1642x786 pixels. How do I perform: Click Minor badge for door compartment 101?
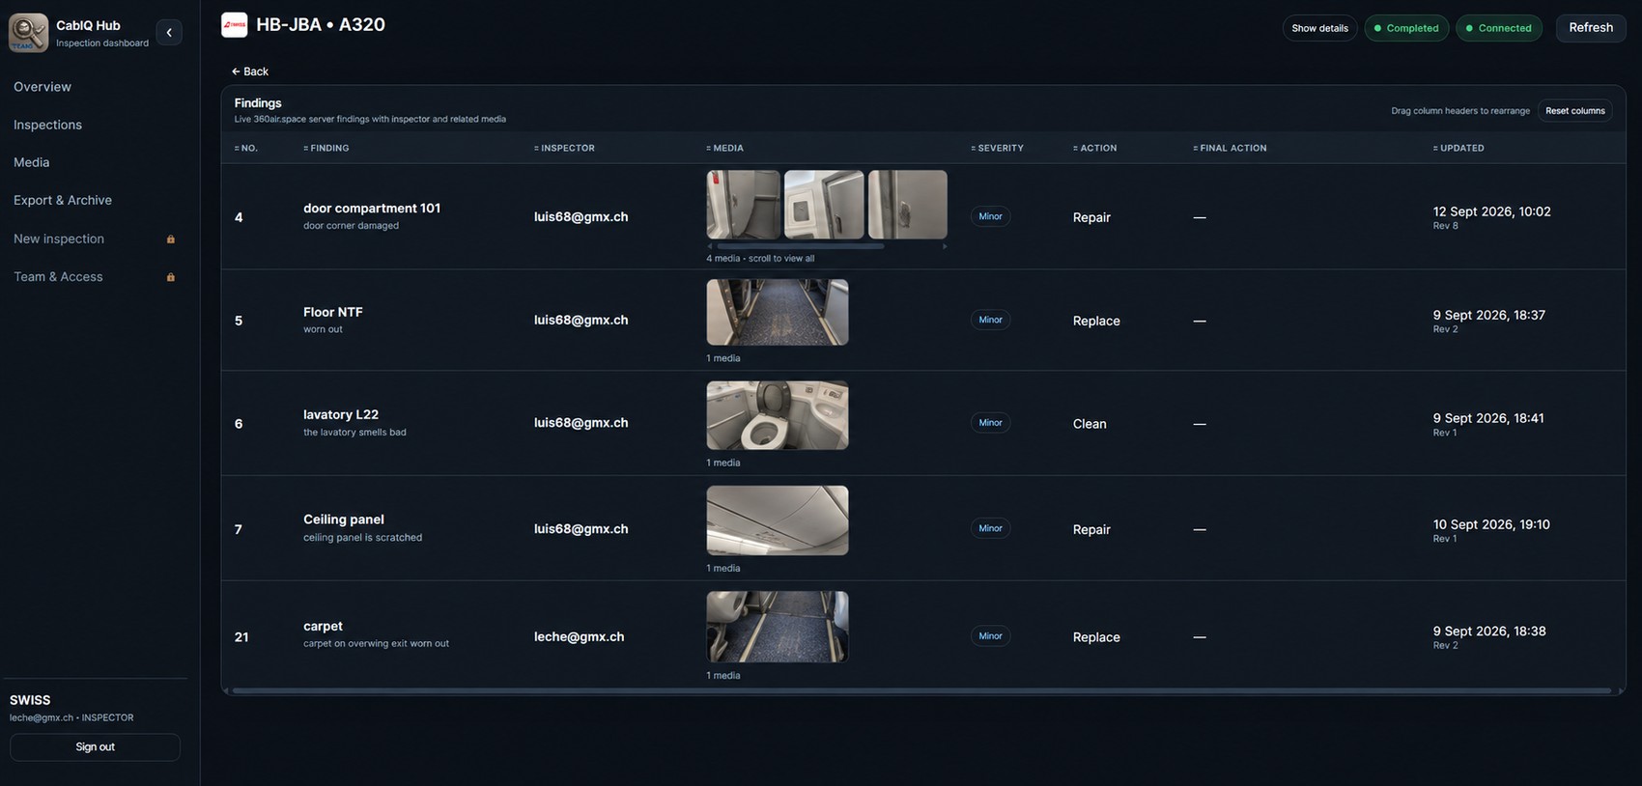990,216
